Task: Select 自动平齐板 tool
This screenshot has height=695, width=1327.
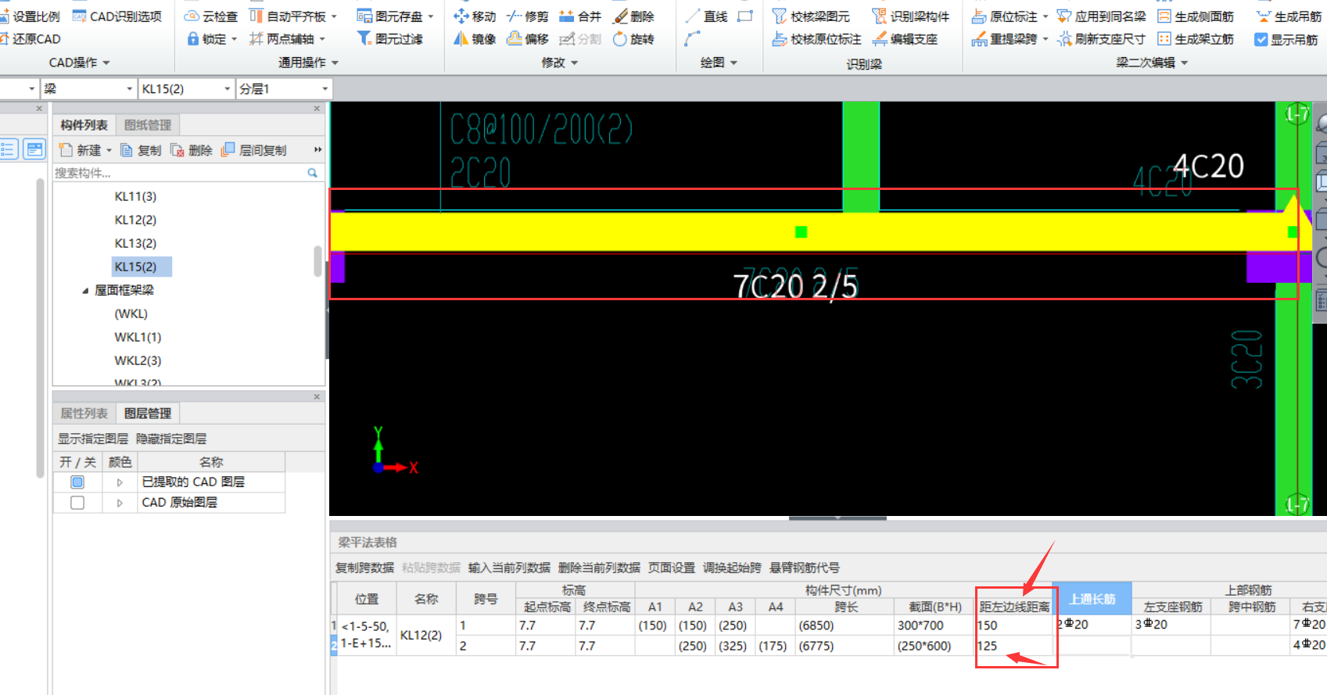Action: point(288,16)
